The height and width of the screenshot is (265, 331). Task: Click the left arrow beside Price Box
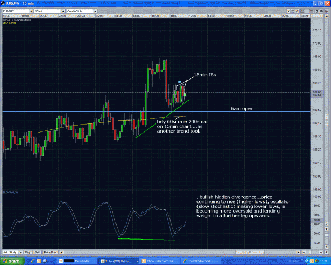pyautogui.click(x=61, y=252)
